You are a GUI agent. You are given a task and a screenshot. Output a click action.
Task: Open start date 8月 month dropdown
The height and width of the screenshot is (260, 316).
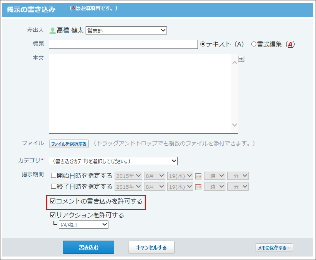(155, 176)
